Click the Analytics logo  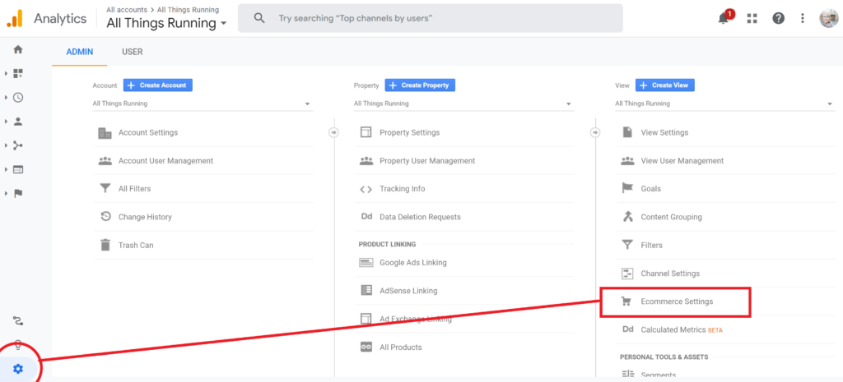[x=15, y=18]
